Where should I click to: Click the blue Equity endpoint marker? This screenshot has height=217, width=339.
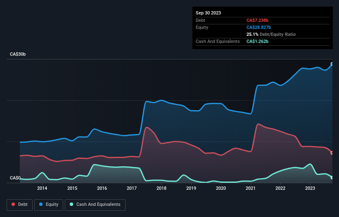pyautogui.click(x=332, y=64)
